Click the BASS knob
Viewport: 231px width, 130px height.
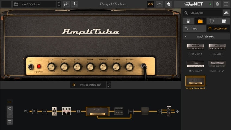tap(64, 67)
